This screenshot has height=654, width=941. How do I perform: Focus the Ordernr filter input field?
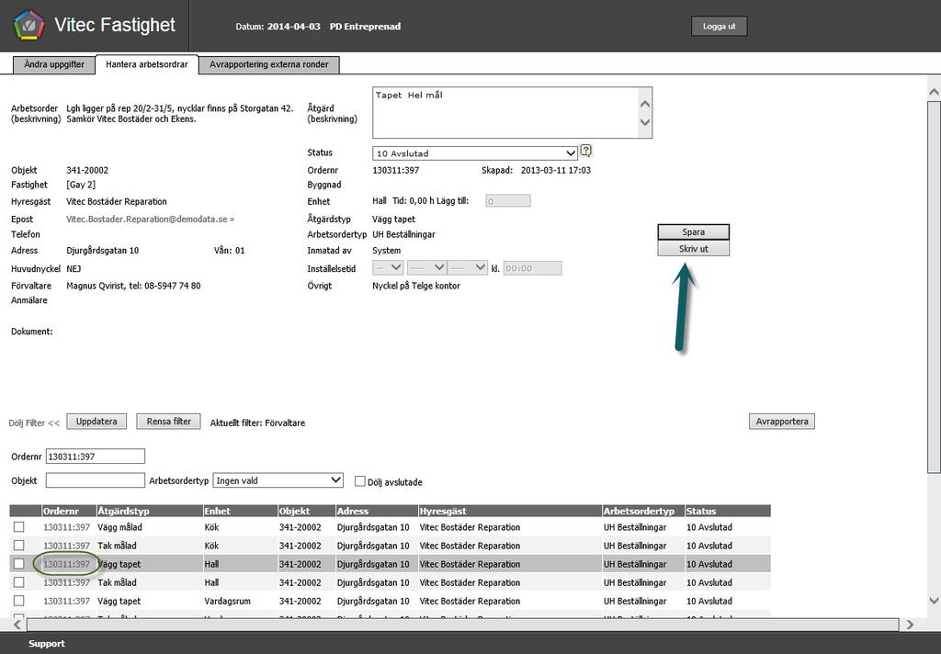(96, 456)
